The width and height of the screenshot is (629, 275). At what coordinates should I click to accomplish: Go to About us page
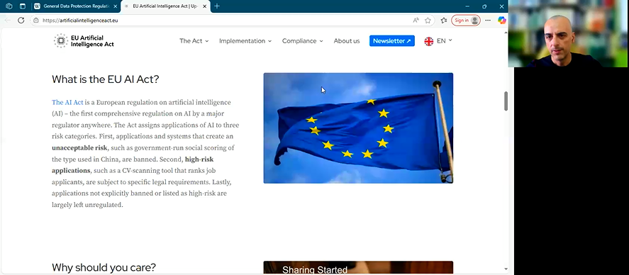(x=347, y=41)
